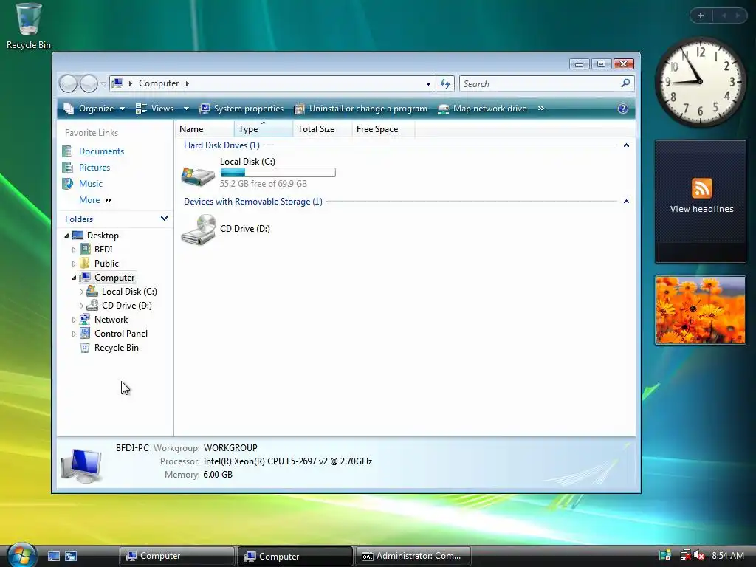The height and width of the screenshot is (567, 756).
Task: Click the Back navigation button
Action: [68, 84]
